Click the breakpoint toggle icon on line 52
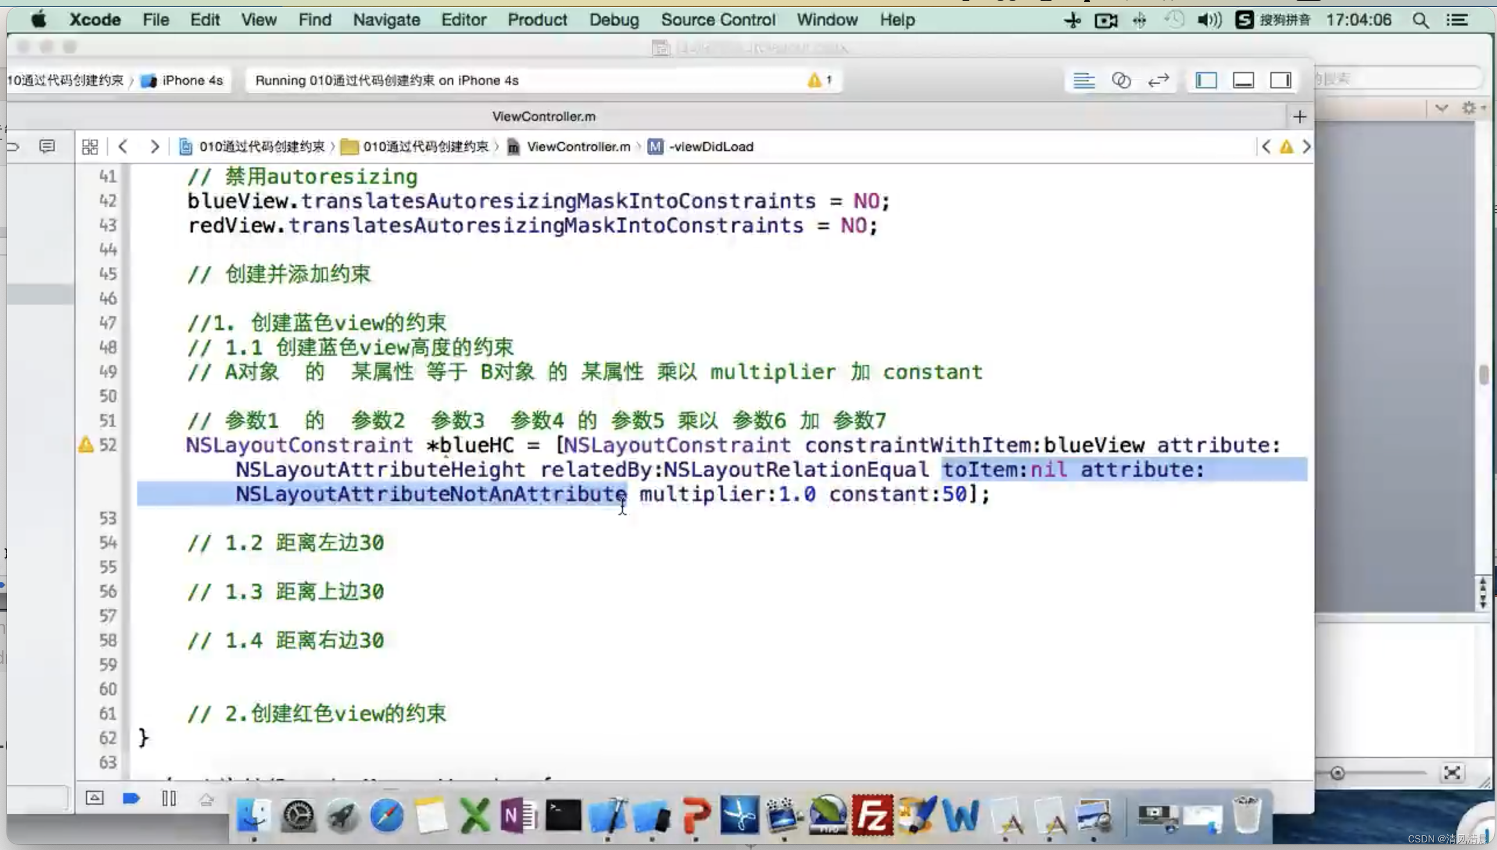The height and width of the screenshot is (850, 1497). (87, 445)
